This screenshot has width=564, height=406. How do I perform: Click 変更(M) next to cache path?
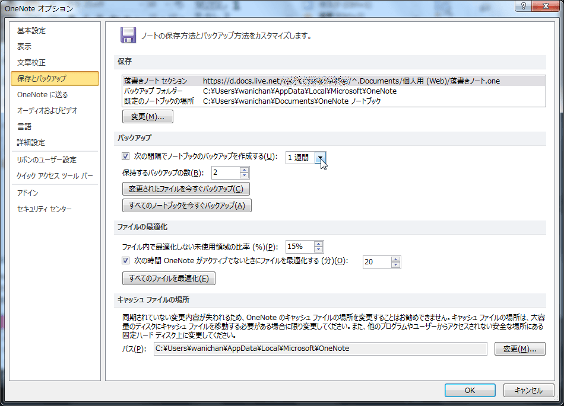[519, 349]
